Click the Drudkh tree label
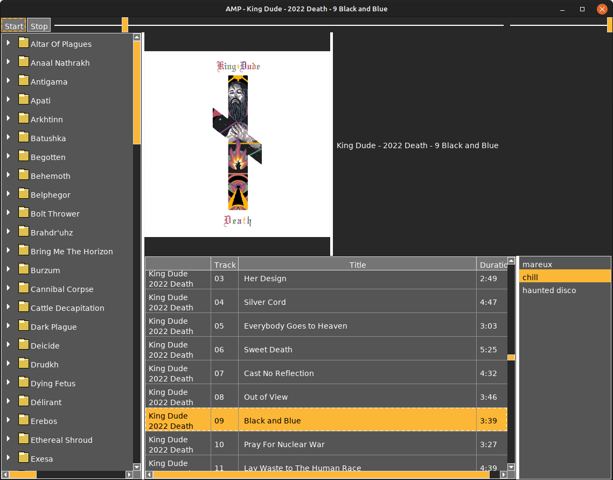 coord(45,365)
